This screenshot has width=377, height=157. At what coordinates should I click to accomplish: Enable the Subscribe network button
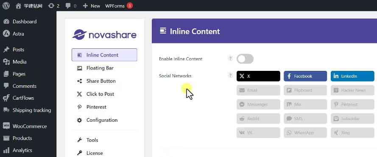point(352,118)
